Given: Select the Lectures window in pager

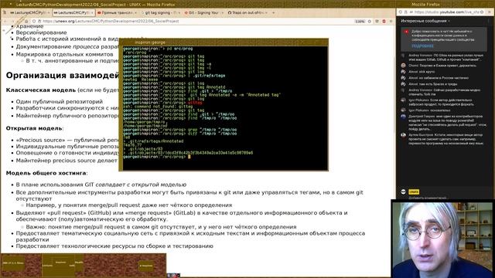Looking at the screenshot, I should (48, 266).
